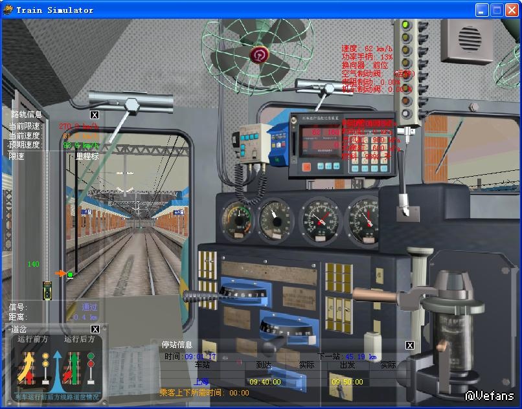
Task: Click the paper timetable sheet on desk
Action: 133,371
